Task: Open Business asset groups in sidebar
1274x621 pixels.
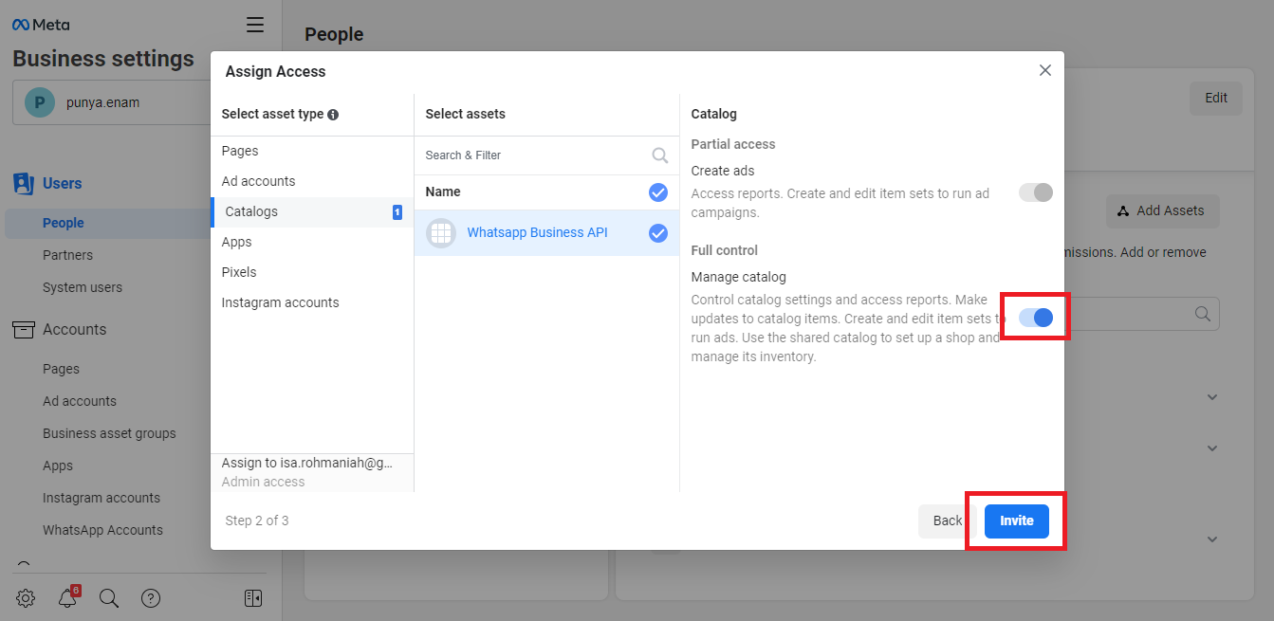Action: click(109, 433)
